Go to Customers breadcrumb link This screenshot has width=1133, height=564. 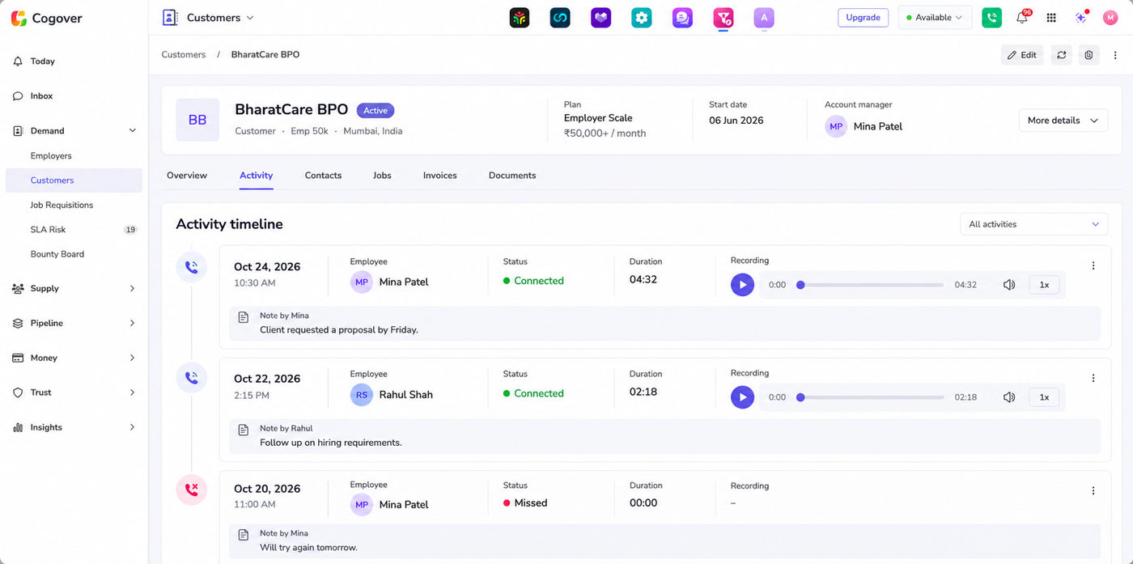(184, 55)
